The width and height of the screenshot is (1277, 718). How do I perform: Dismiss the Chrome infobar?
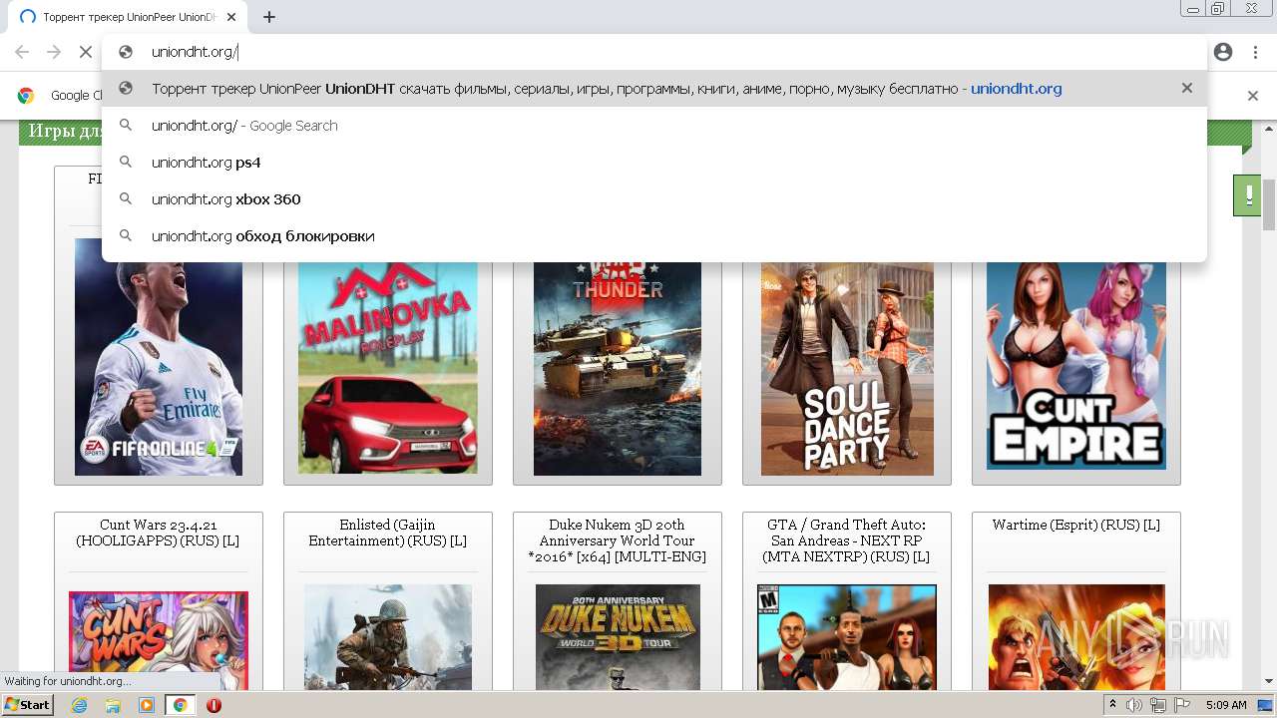[x=1253, y=95]
